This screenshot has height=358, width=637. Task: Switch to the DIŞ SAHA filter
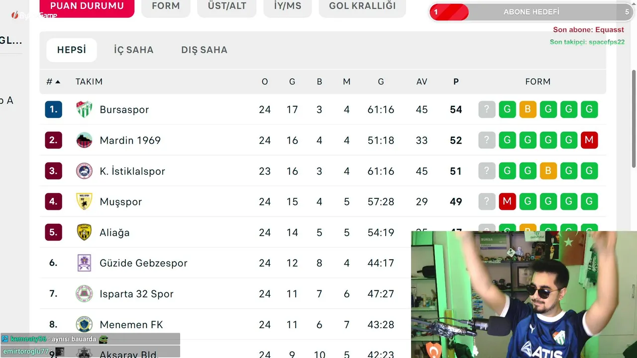coord(204,50)
